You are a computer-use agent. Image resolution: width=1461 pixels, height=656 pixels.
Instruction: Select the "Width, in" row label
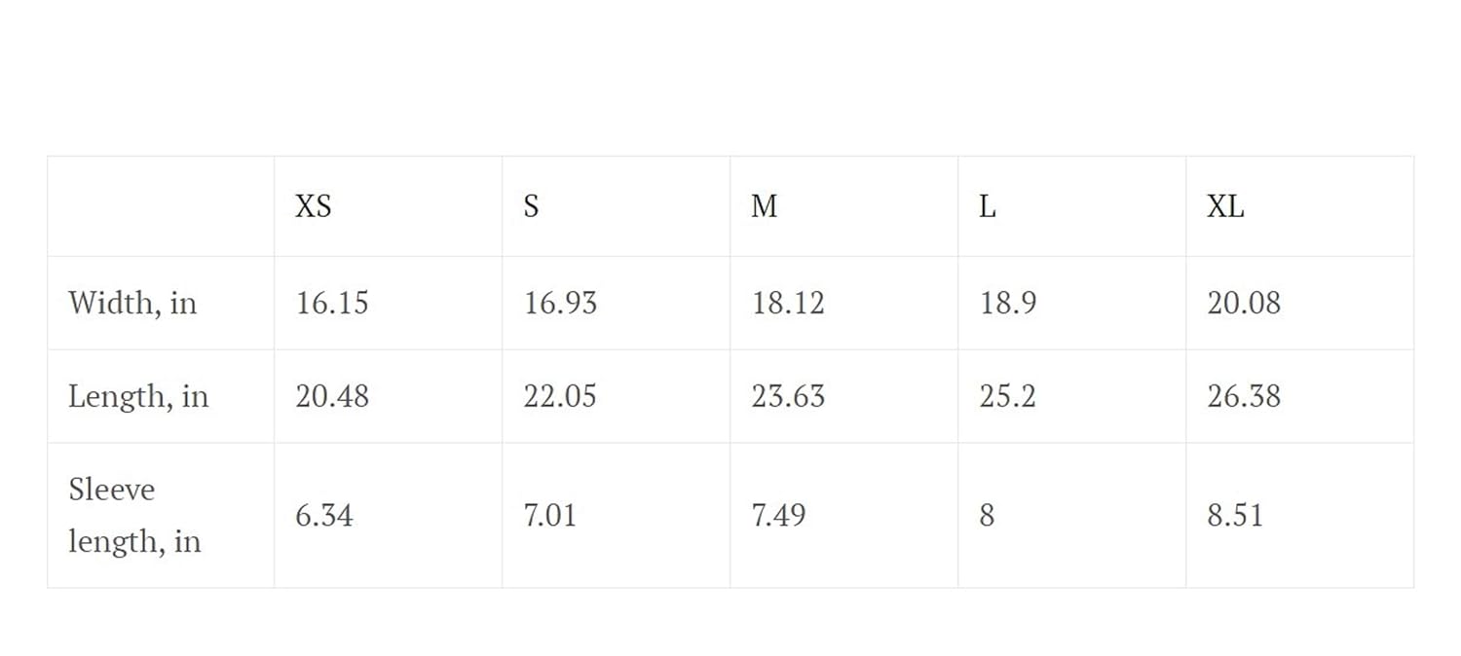pyautogui.click(x=132, y=303)
